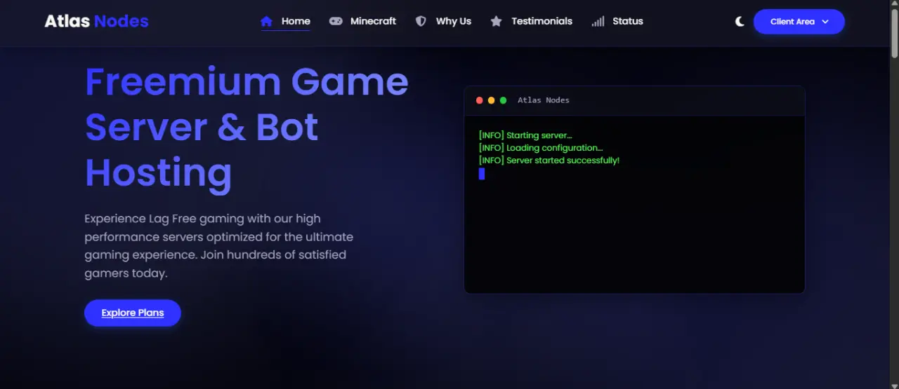The width and height of the screenshot is (899, 389).
Task: Click the Atlas Nodes logo
Action: (x=96, y=21)
